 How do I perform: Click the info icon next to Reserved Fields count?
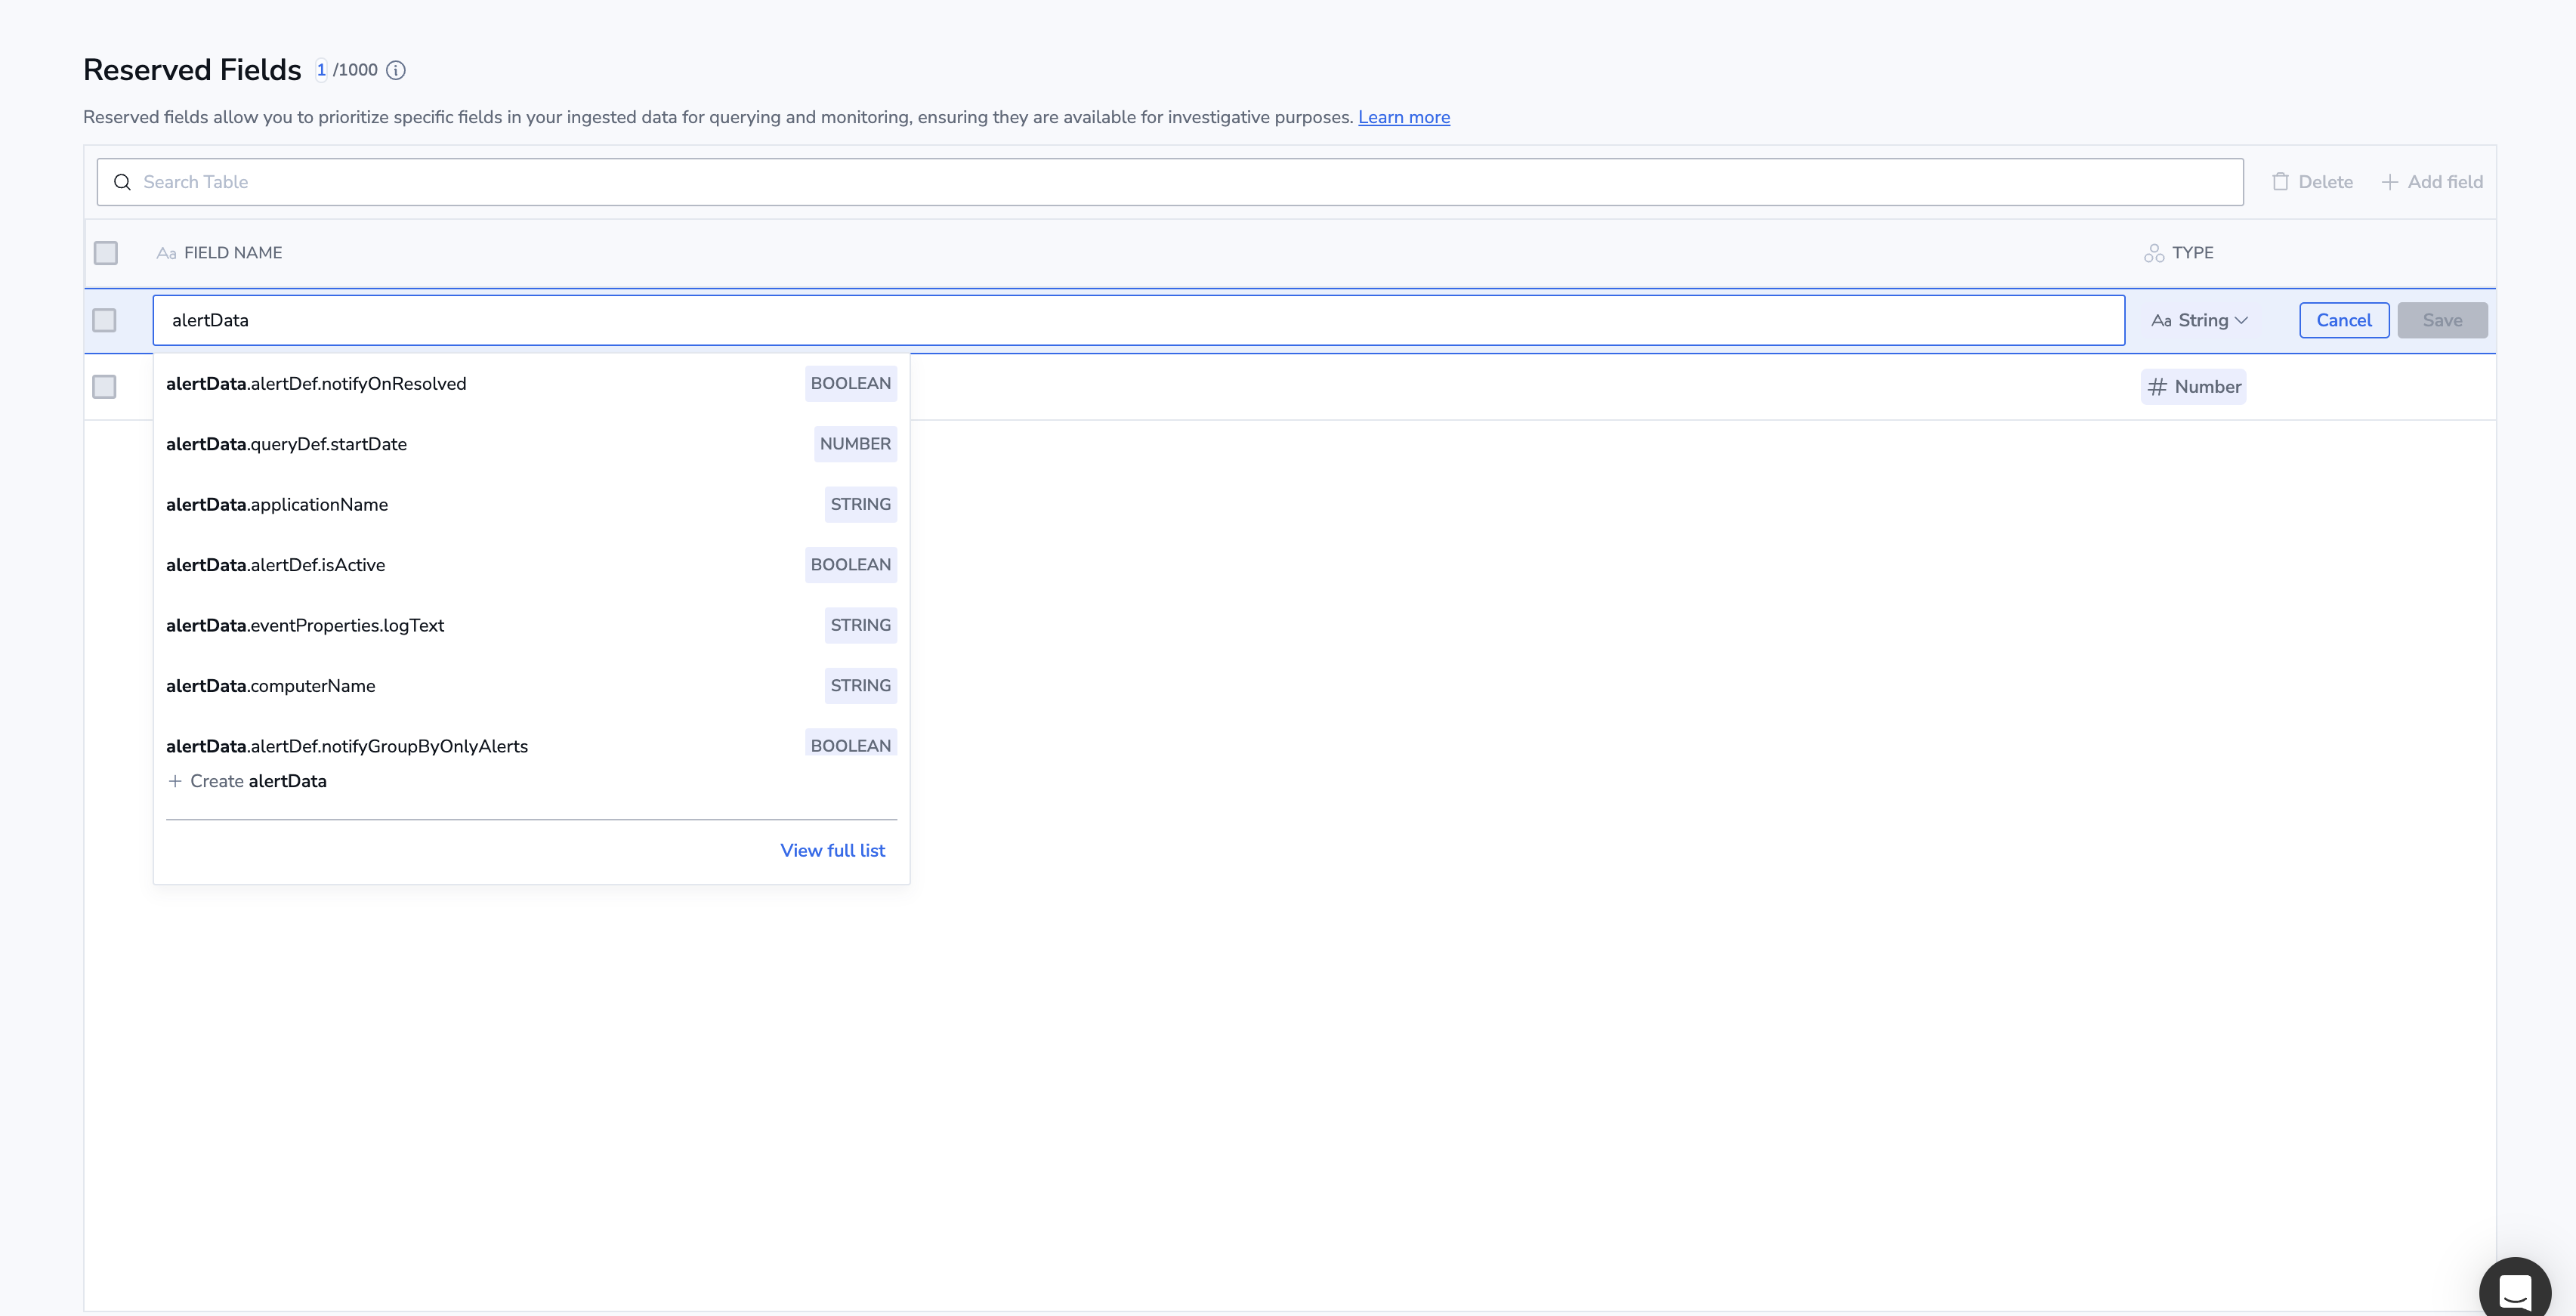396,70
